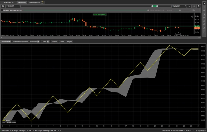Stop the backtest with the square Stop button
This screenshot has width=207, height=132.
(x=194, y=6)
